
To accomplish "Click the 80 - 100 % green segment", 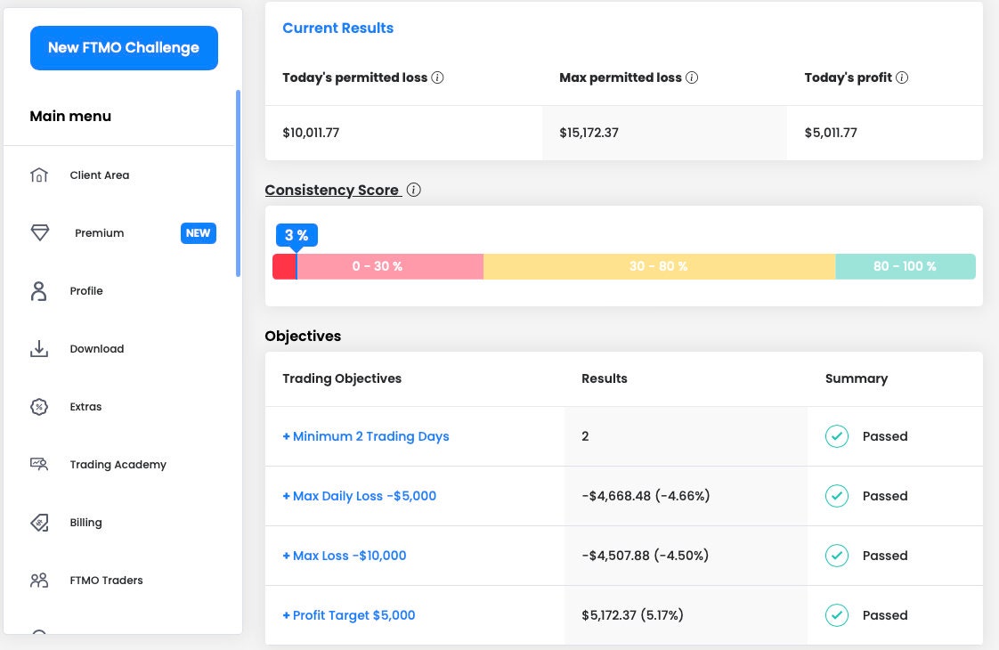I will tap(906, 266).
